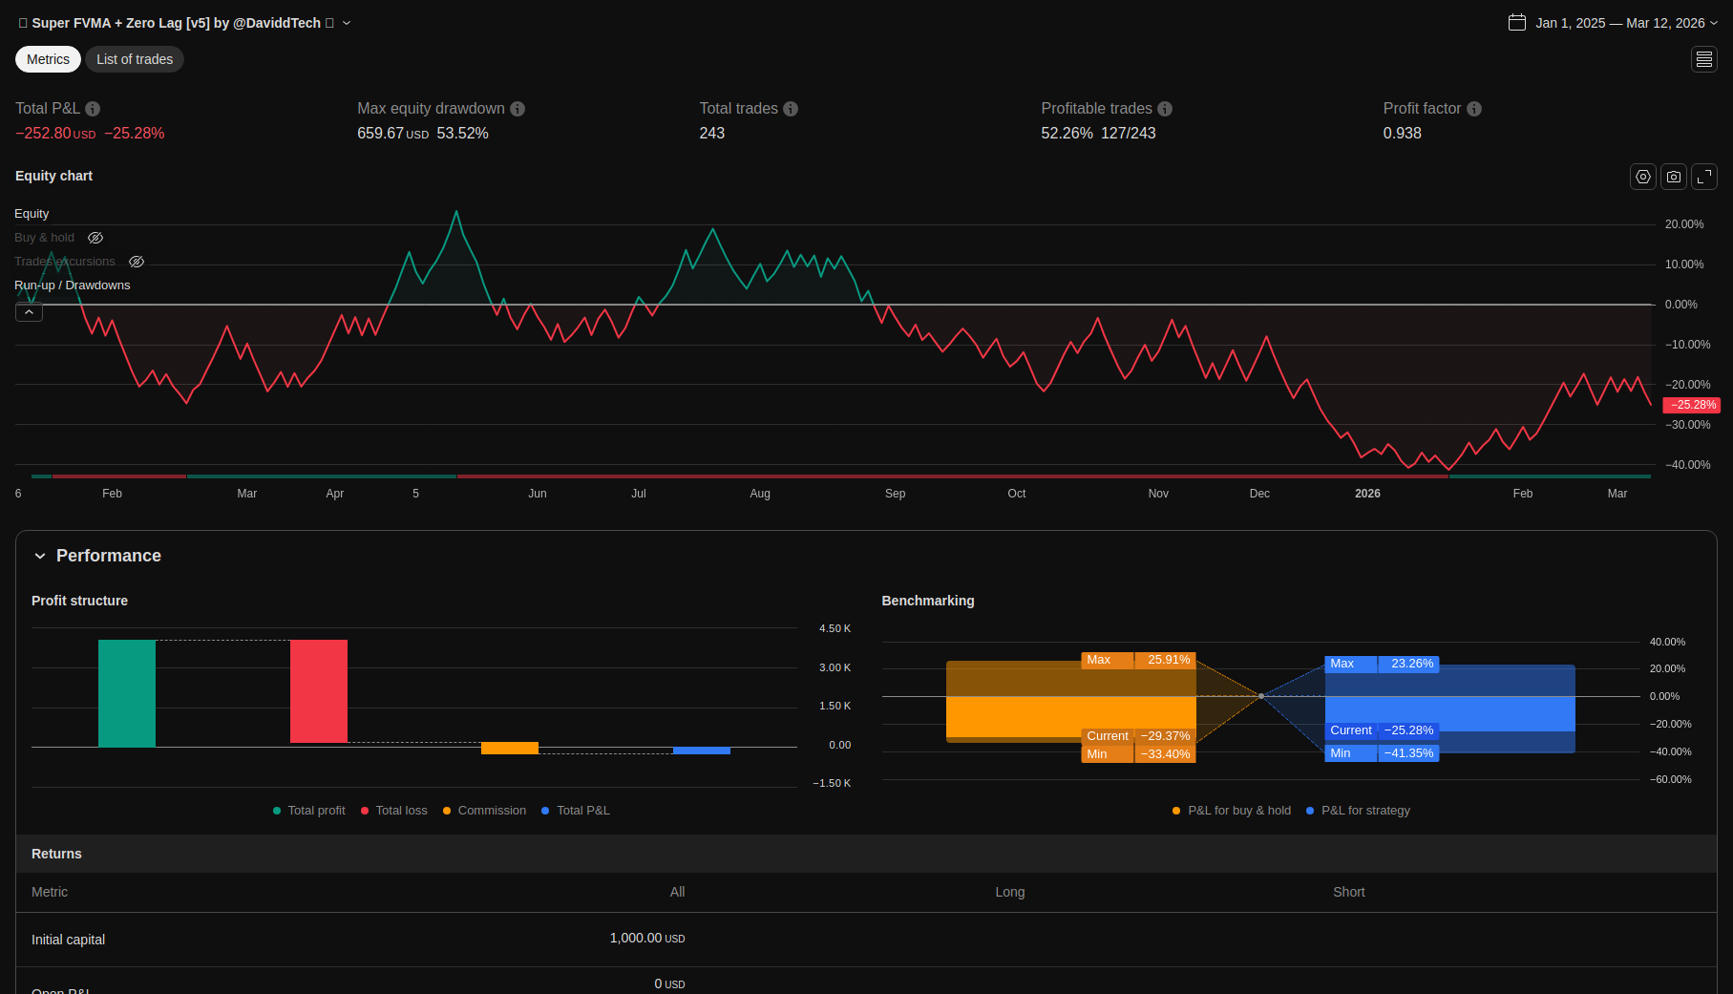Toggle Run-up / Drawdowns legend item

pyautogui.click(x=73, y=286)
